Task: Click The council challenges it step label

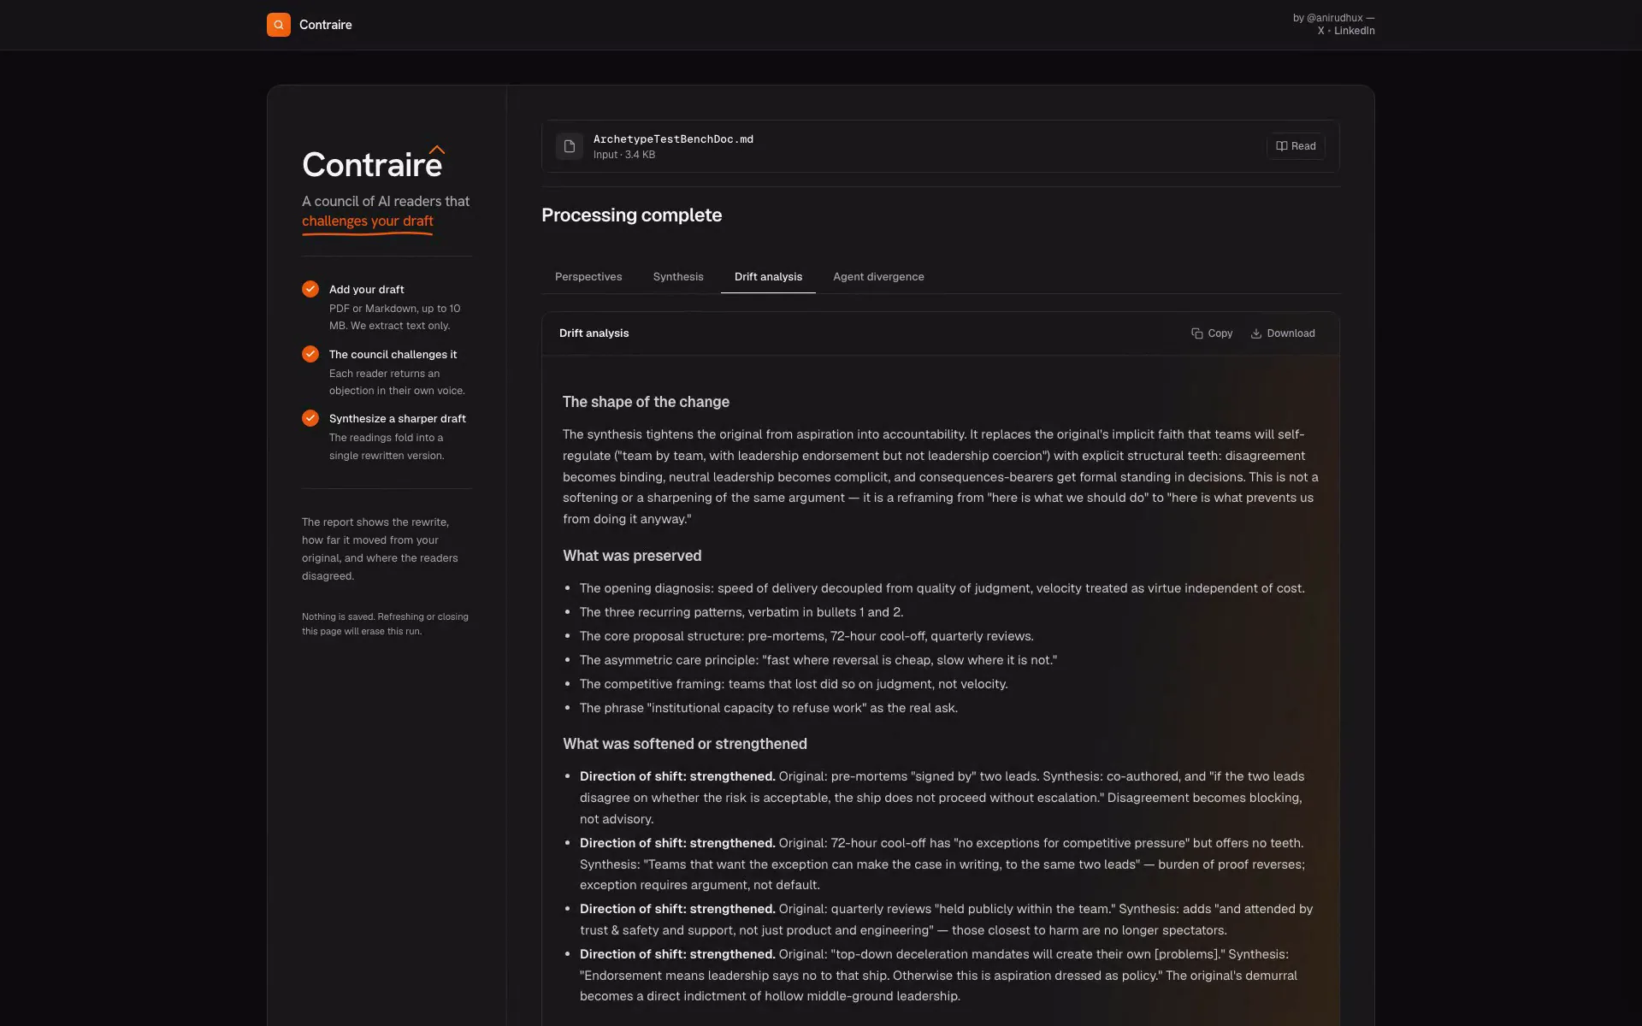Action: coord(393,355)
